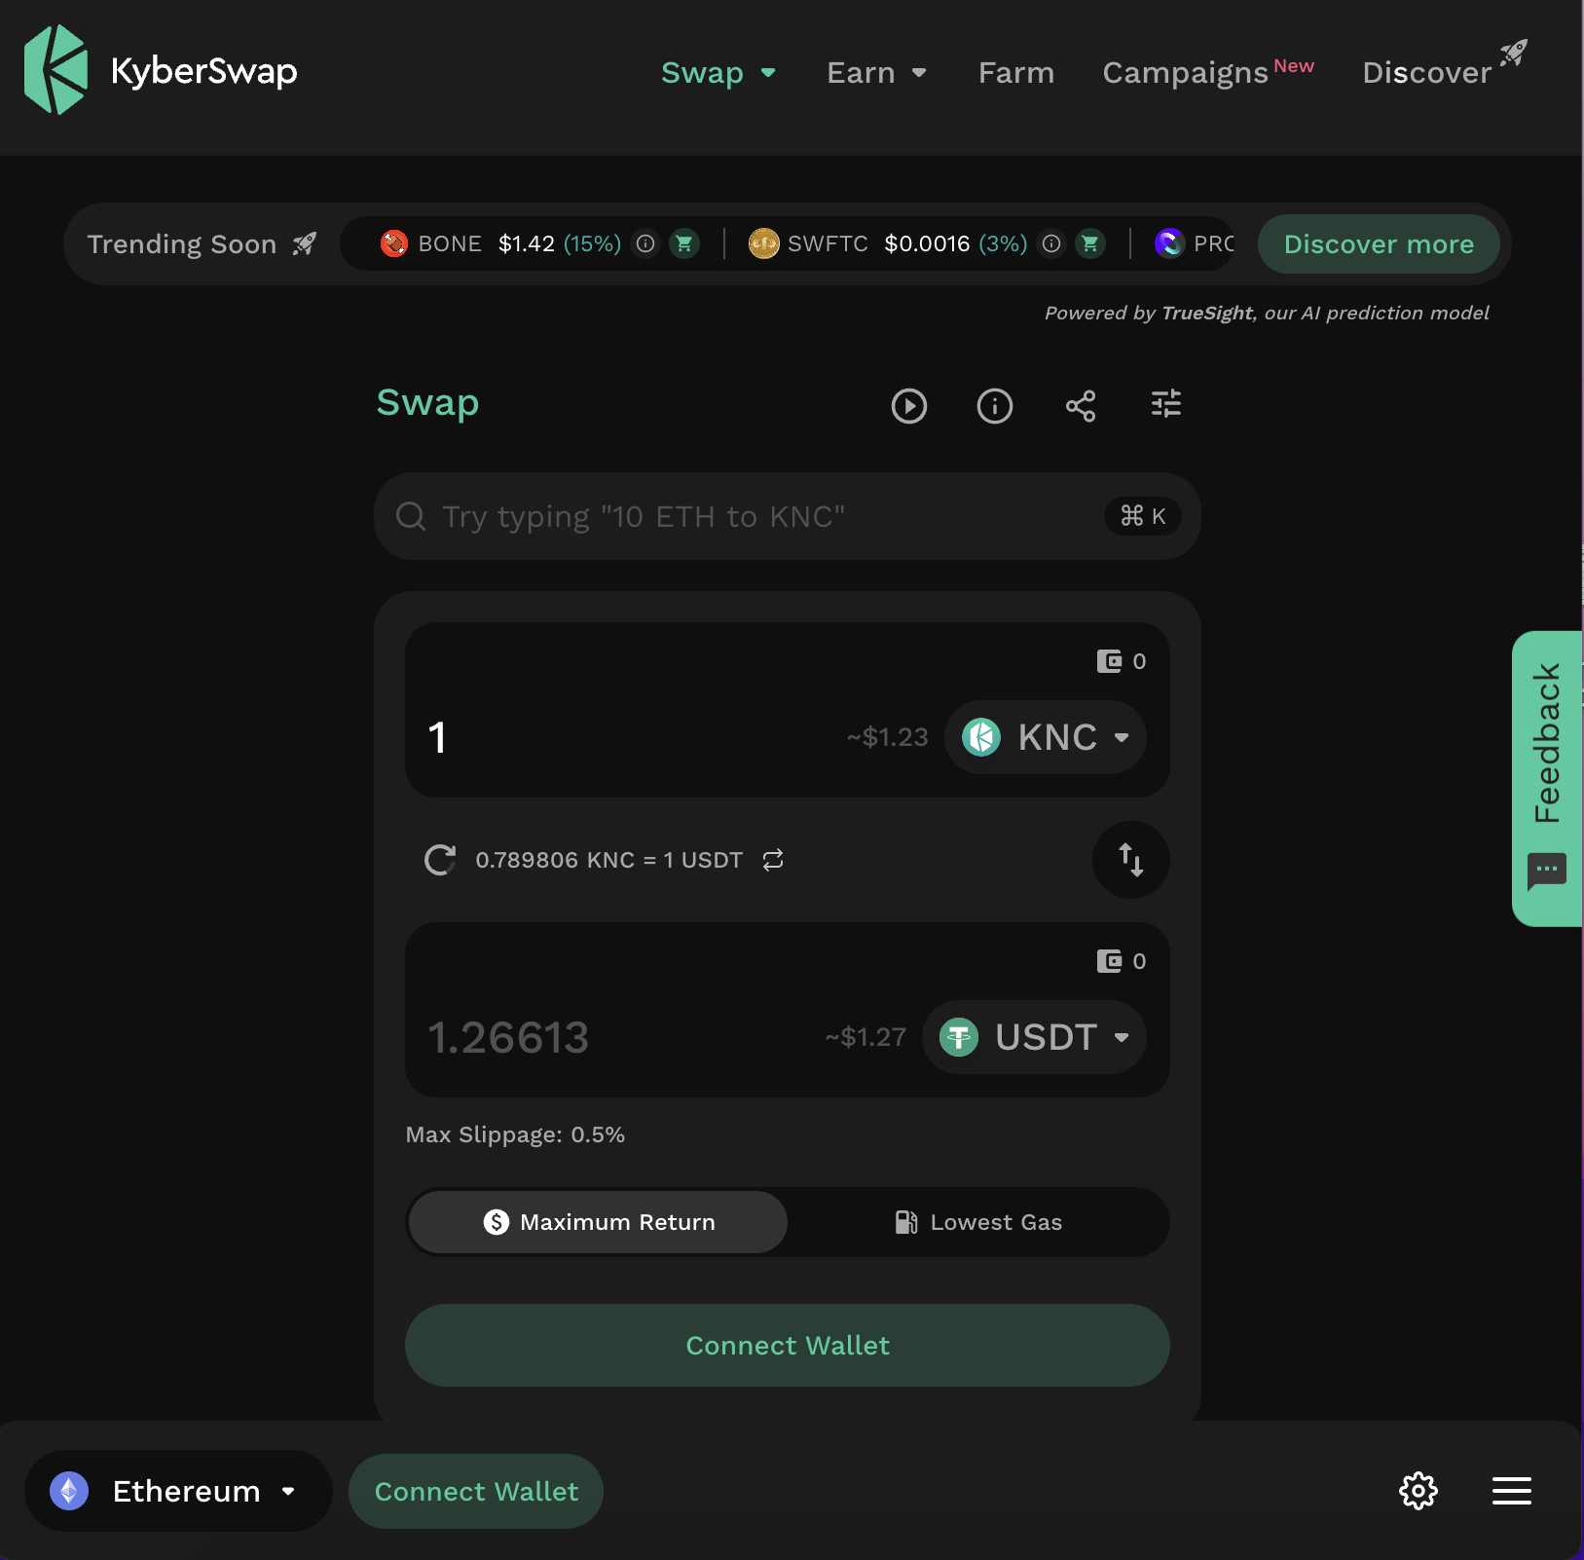Viewport: 1584px width, 1560px height.
Task: Open the transaction settings sliders icon
Action: coord(1165,404)
